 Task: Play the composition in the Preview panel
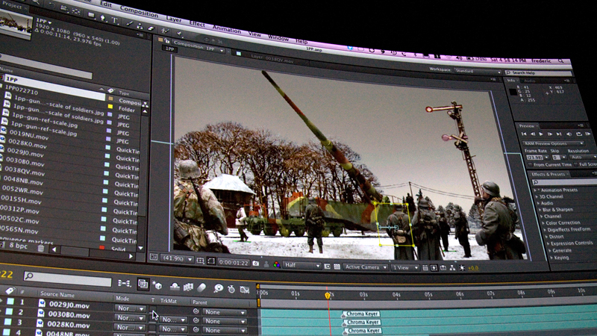[541, 134]
